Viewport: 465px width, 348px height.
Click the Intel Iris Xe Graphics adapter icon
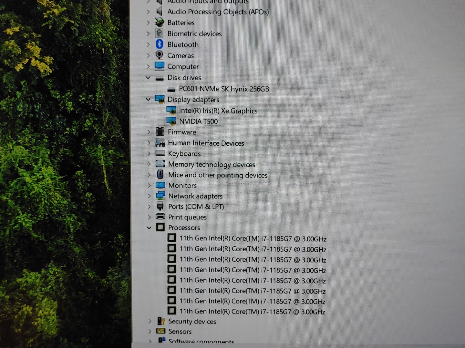tap(171, 111)
